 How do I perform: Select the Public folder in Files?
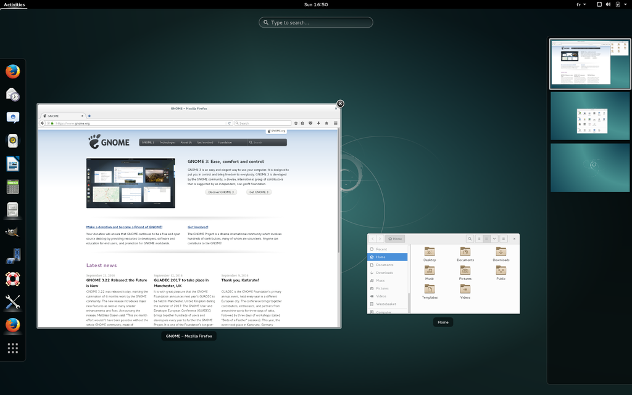[501, 273]
